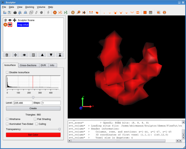Image resolution: width=186 pixels, height=149 pixels.
Task: Click the overlapping orange spheres toolbar icon
Action: tap(97, 12)
